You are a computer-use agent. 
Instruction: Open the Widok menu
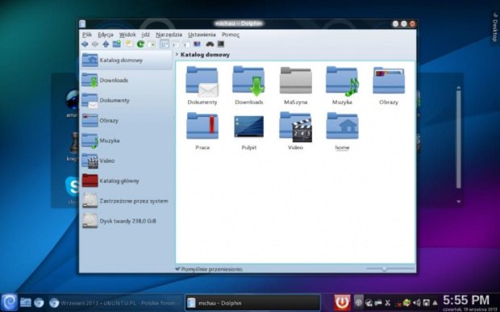pos(127,35)
